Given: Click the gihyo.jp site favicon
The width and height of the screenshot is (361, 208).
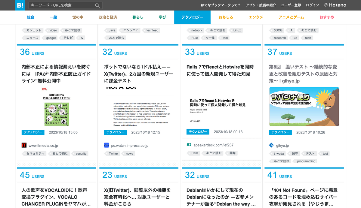Looking at the screenshot, I should [x=271, y=145].
